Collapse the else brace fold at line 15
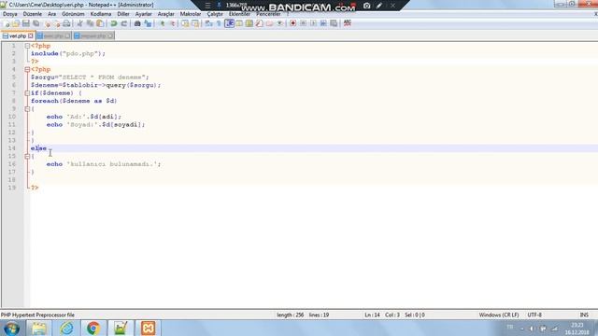This screenshot has width=598, height=336. (27, 156)
